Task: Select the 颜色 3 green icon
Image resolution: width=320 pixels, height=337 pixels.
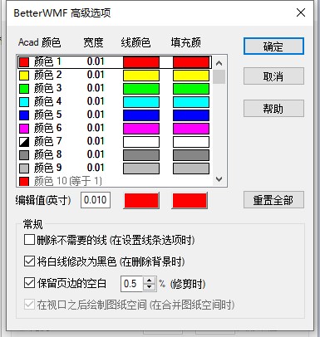Action: (x=24, y=89)
